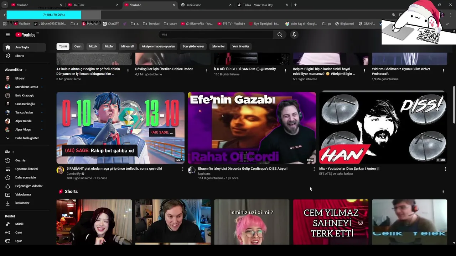Select the Minecraft filter chip
Image resolution: width=456 pixels, height=256 pixels.
(x=128, y=46)
